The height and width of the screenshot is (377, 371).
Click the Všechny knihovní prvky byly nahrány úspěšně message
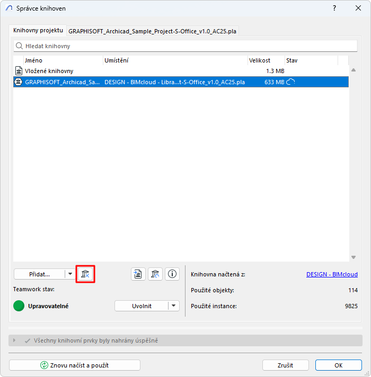pyautogui.click(x=96, y=340)
